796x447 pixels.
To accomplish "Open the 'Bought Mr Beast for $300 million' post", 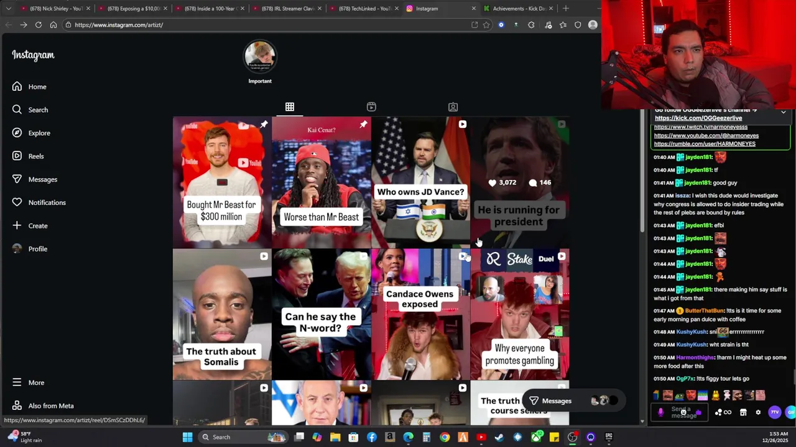I will 222,183.
